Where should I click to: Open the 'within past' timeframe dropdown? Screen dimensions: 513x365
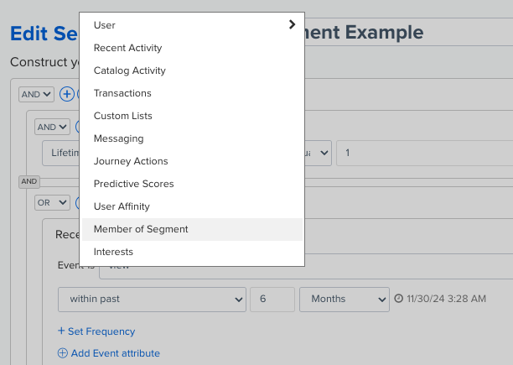pos(152,300)
